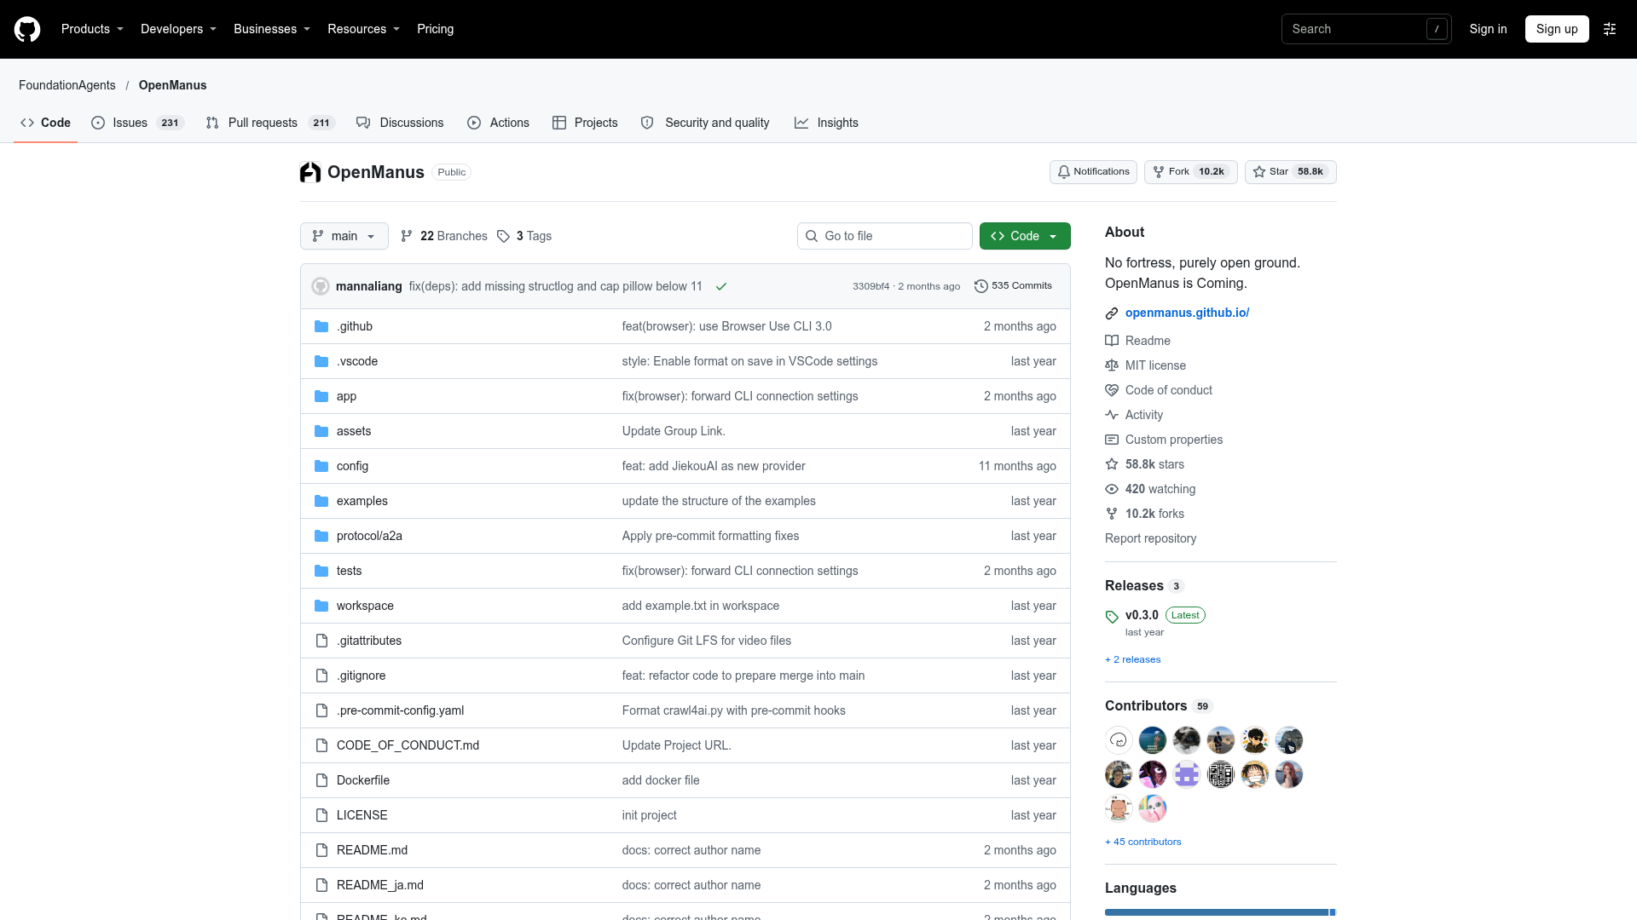Viewport: 1637px width, 920px height.
Task: Click the mannaliang commit author avatar
Action: point(321,286)
